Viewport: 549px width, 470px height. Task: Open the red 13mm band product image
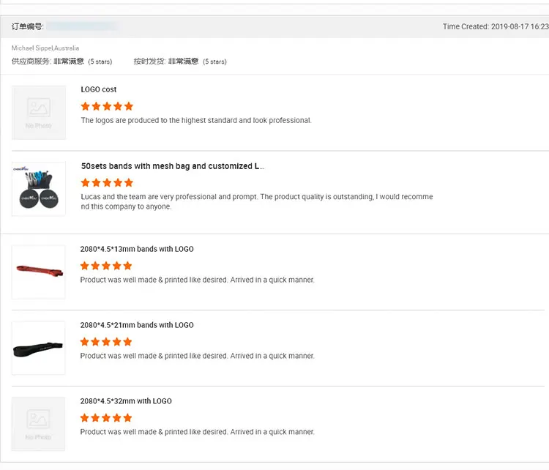coord(39,272)
